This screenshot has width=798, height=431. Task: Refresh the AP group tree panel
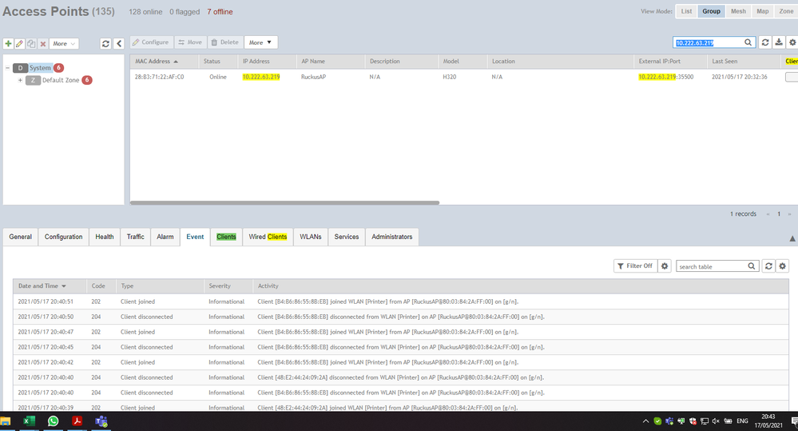click(105, 43)
